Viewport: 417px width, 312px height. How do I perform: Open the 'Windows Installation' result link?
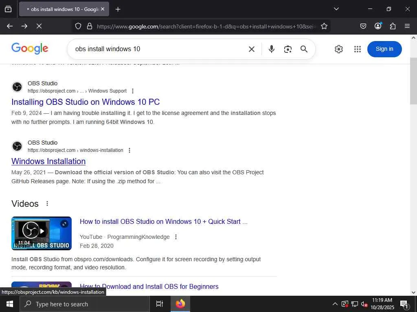point(48,161)
